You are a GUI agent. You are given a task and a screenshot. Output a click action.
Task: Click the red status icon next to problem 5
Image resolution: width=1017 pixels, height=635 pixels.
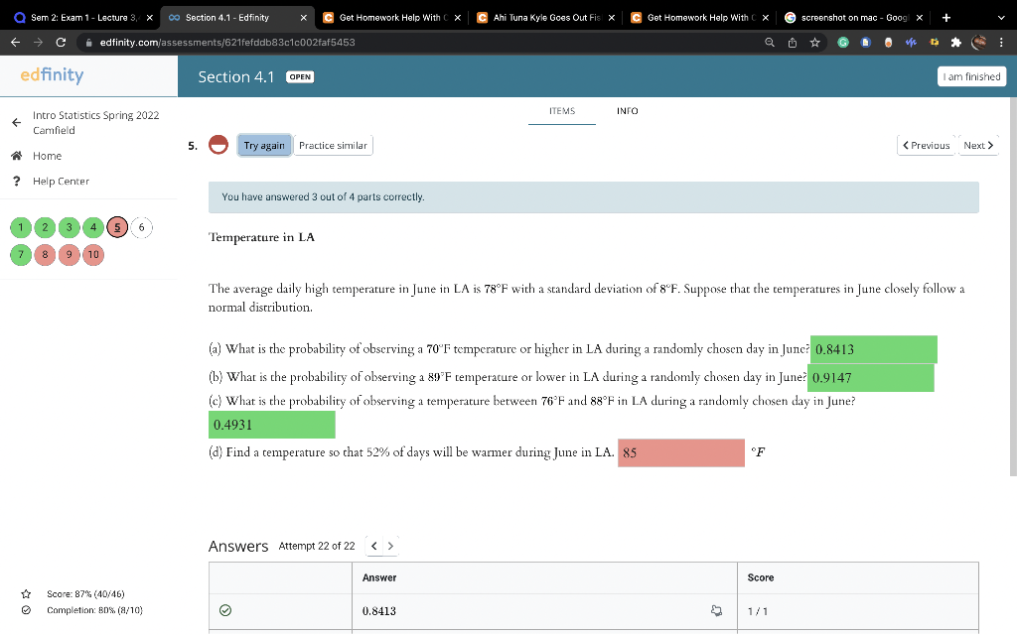[x=217, y=144]
